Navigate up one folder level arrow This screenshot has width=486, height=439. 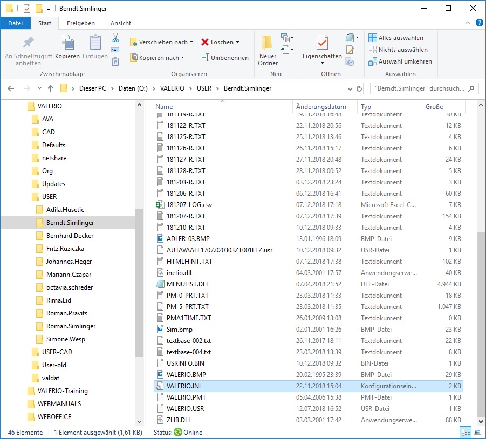[x=51, y=88]
